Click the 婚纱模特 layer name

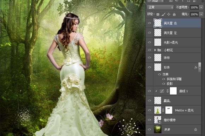tap(170, 120)
